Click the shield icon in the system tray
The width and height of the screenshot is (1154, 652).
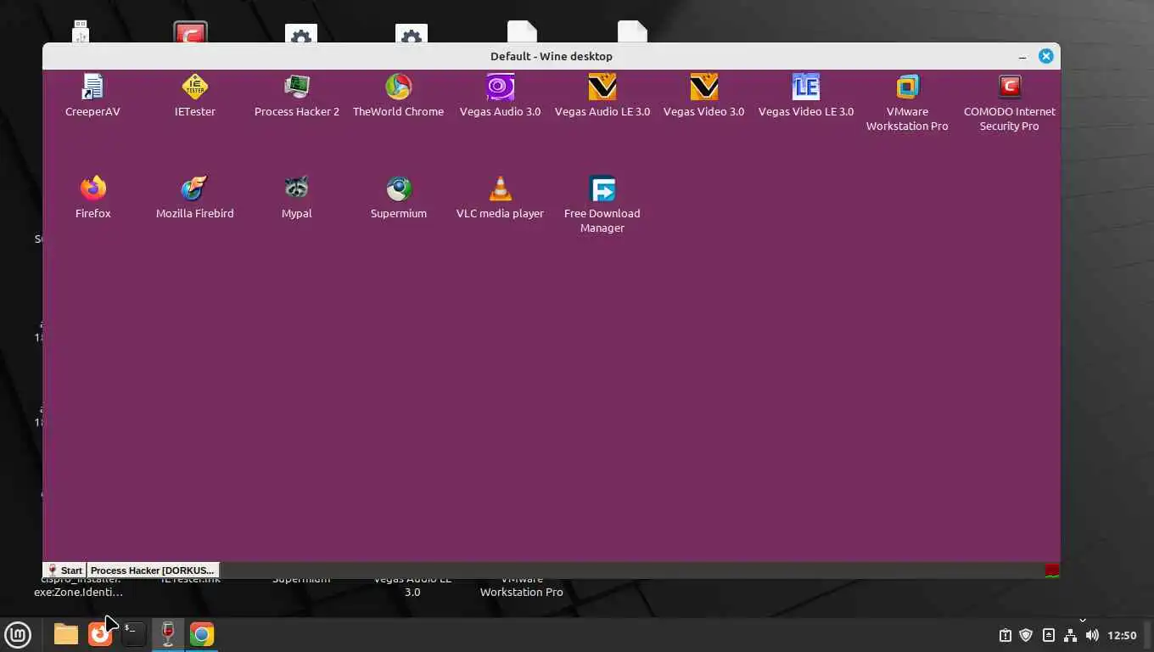click(x=1026, y=635)
